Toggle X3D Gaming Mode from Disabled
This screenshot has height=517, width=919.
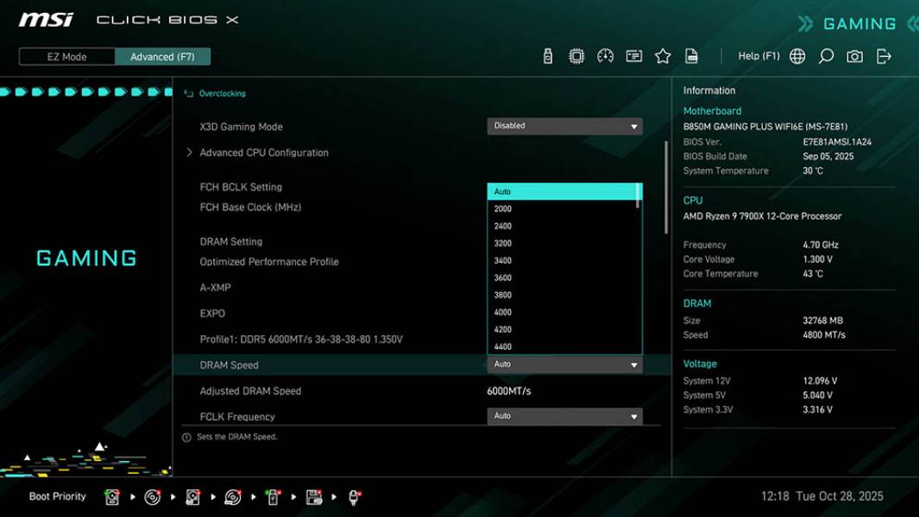(564, 126)
